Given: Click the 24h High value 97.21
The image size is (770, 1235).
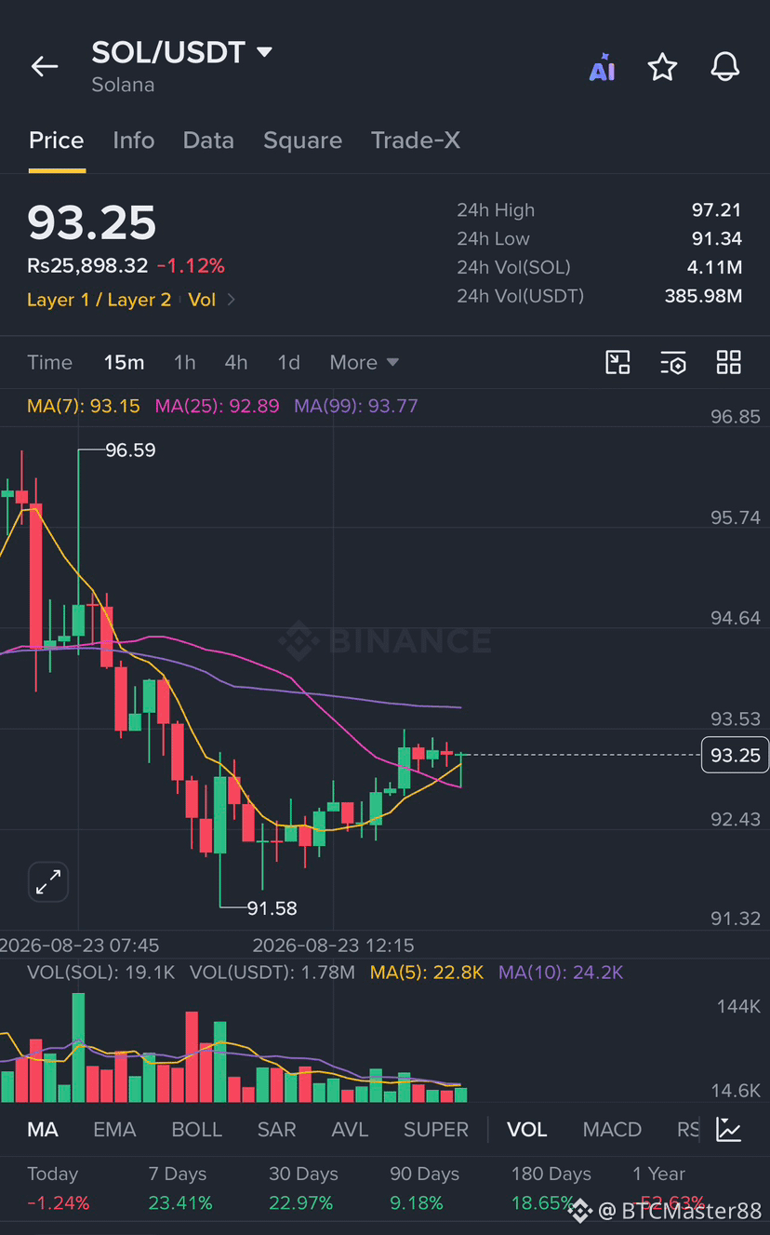Looking at the screenshot, I should pos(716,210).
